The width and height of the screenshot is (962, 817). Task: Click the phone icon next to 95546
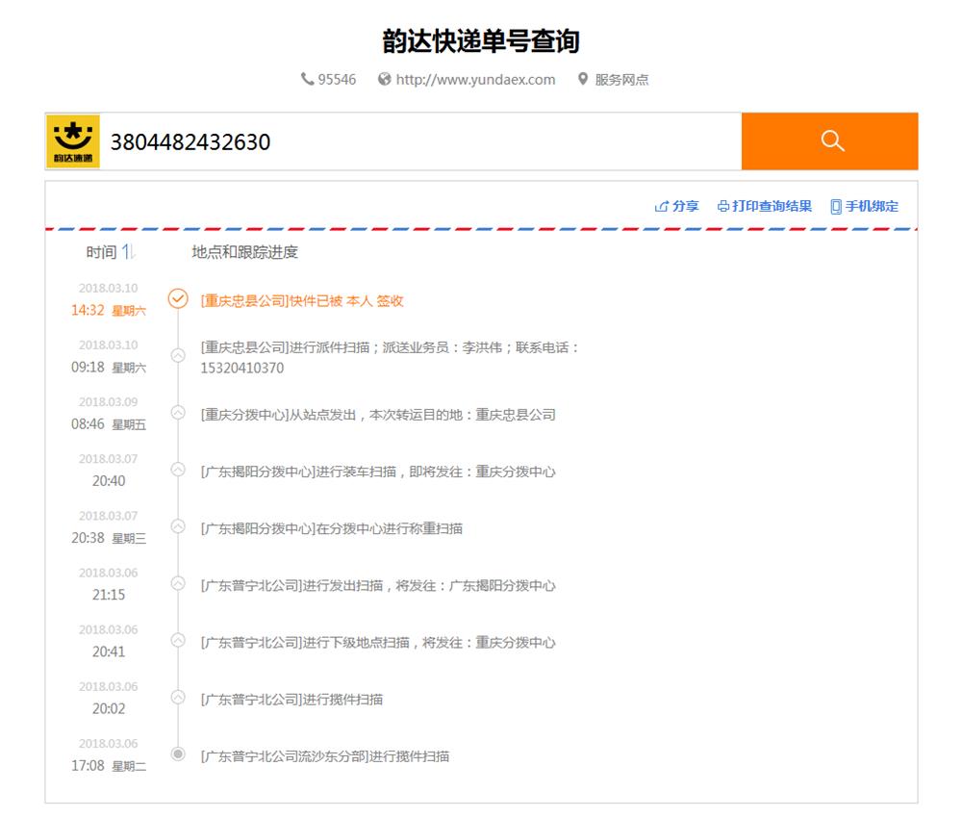tap(307, 79)
